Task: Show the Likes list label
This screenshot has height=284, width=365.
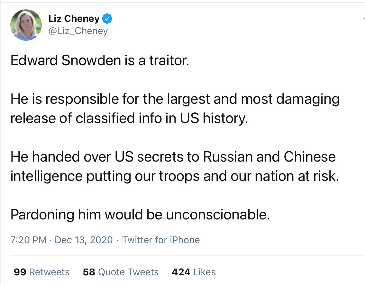Action: [x=205, y=272]
